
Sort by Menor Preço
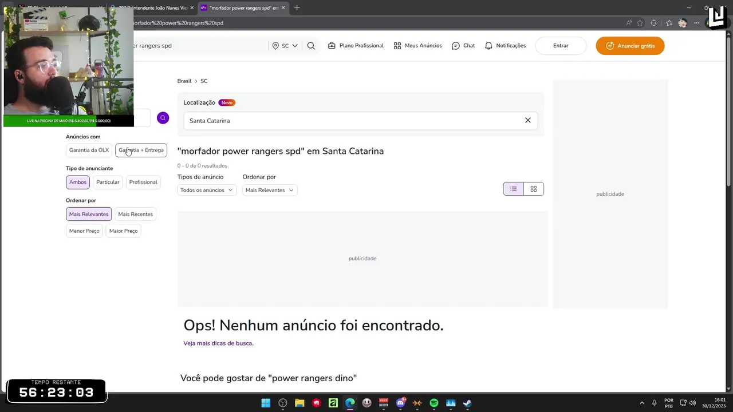click(84, 231)
